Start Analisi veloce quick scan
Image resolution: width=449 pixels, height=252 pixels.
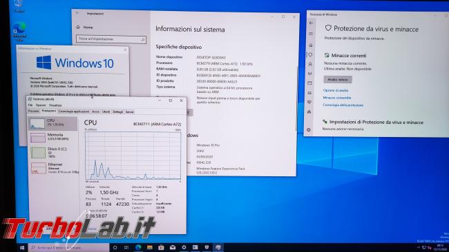[338, 80]
